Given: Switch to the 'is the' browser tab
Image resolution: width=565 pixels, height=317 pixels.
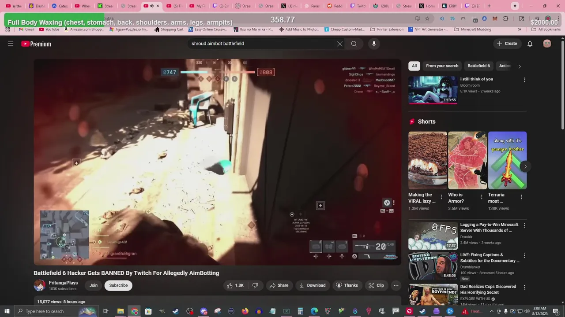Looking at the screenshot, I should [13, 6].
